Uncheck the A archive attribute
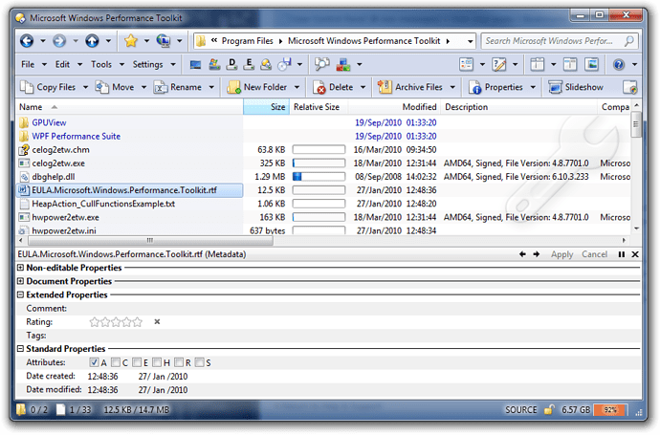 point(94,362)
